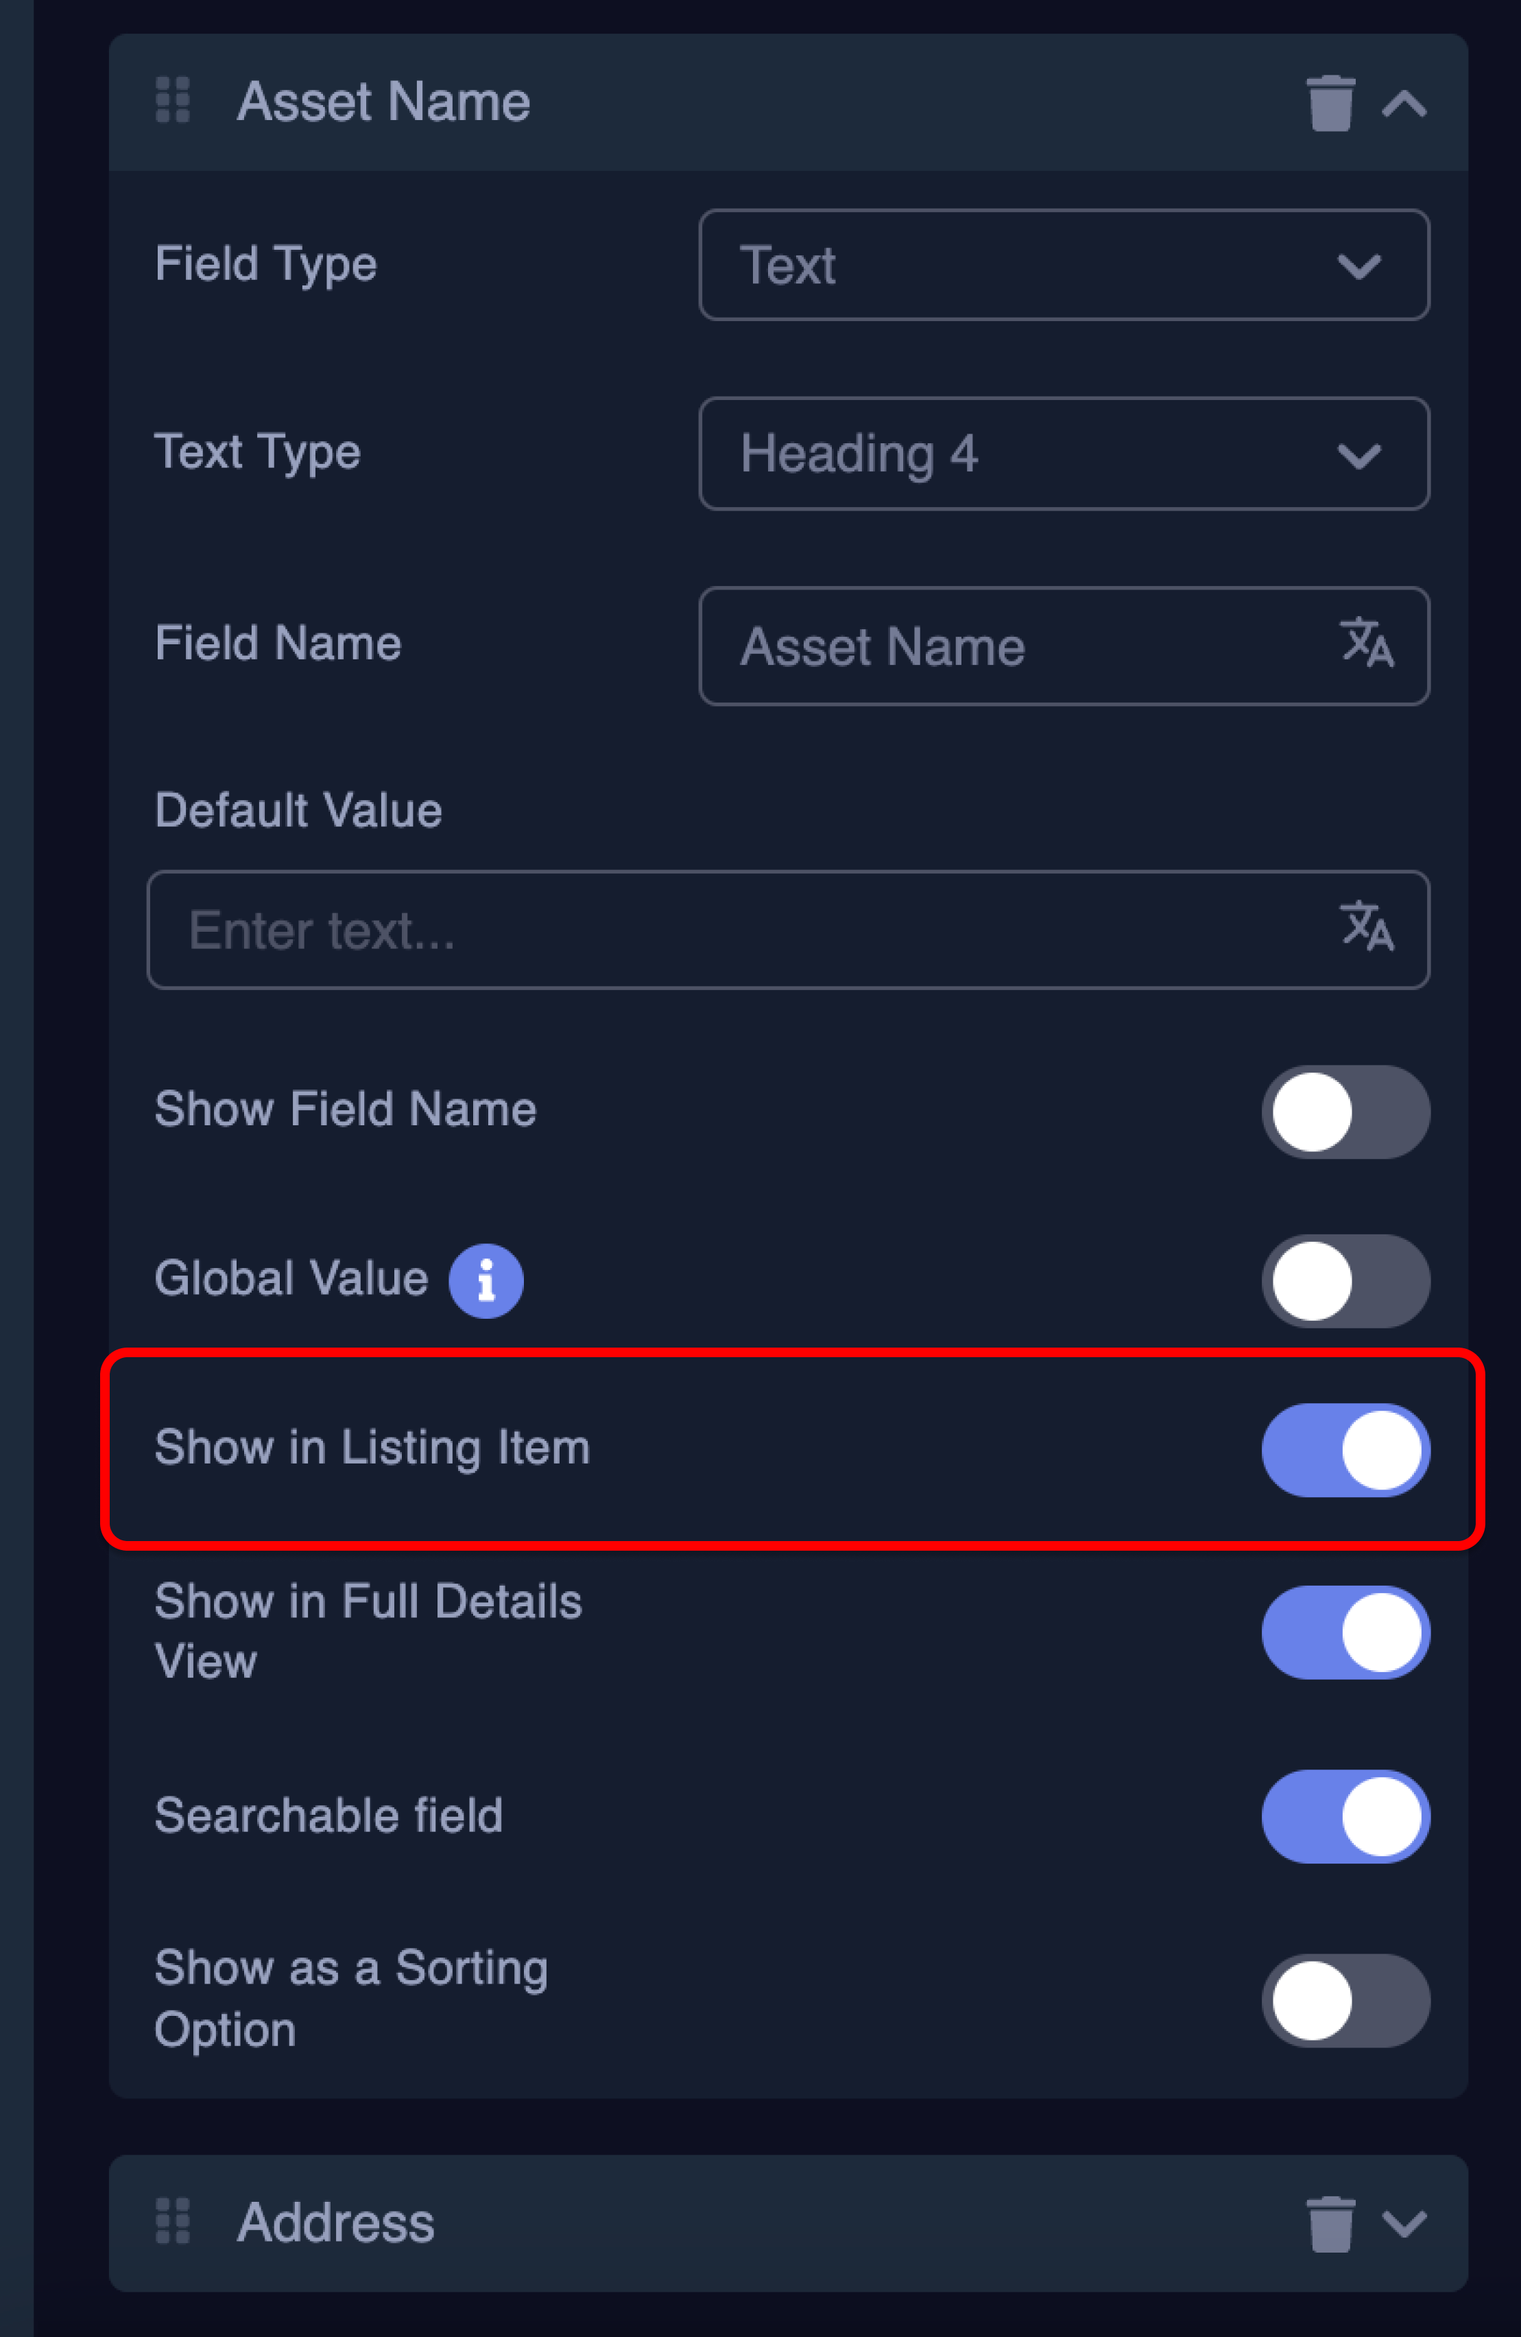Disable the Searchable field toggle
Image resolution: width=1521 pixels, height=2337 pixels.
(1345, 1816)
